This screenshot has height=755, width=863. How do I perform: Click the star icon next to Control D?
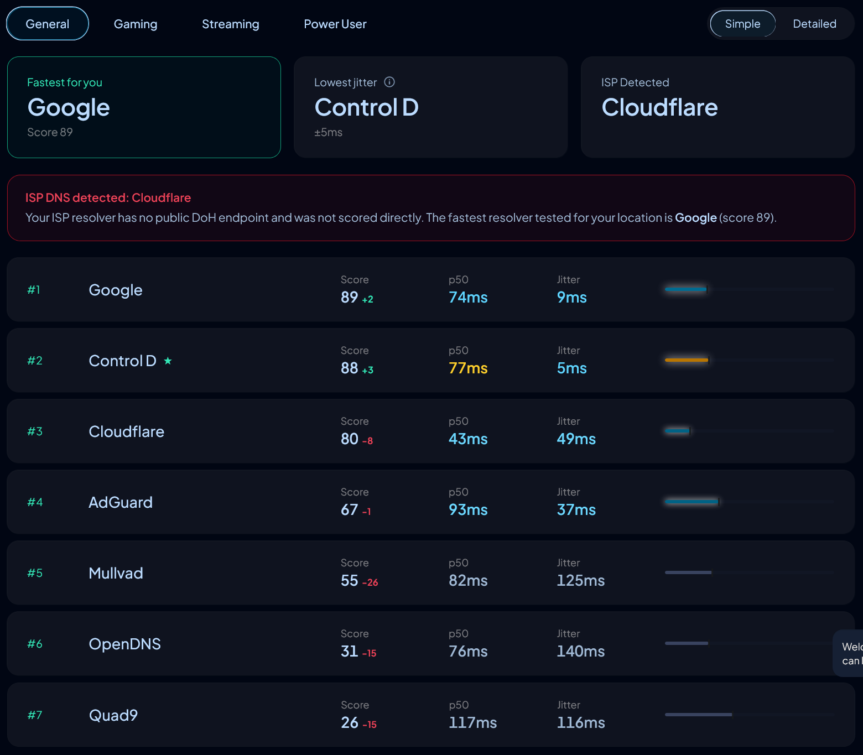168,361
